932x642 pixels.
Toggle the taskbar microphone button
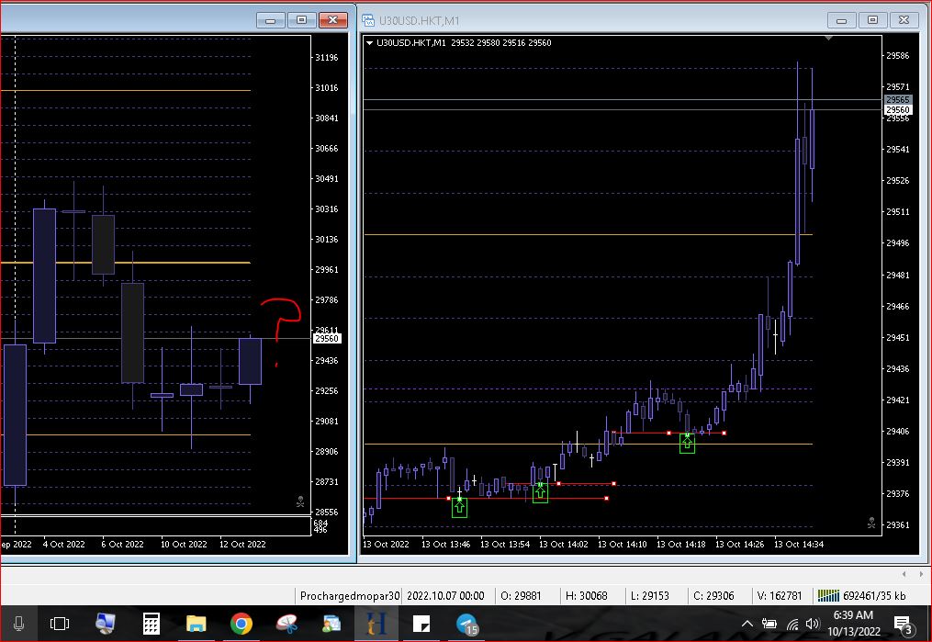(18, 625)
